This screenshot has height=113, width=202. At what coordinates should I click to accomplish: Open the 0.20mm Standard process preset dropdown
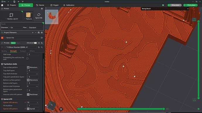point(20,47)
